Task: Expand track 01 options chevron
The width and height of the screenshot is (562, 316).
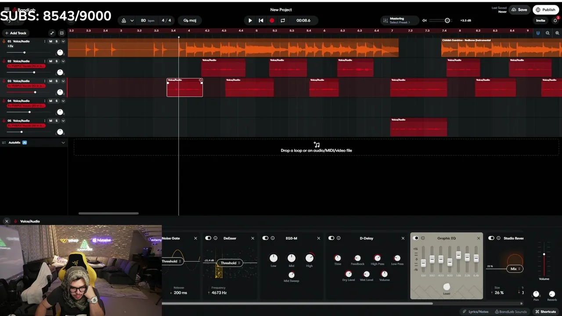Action: point(63,41)
